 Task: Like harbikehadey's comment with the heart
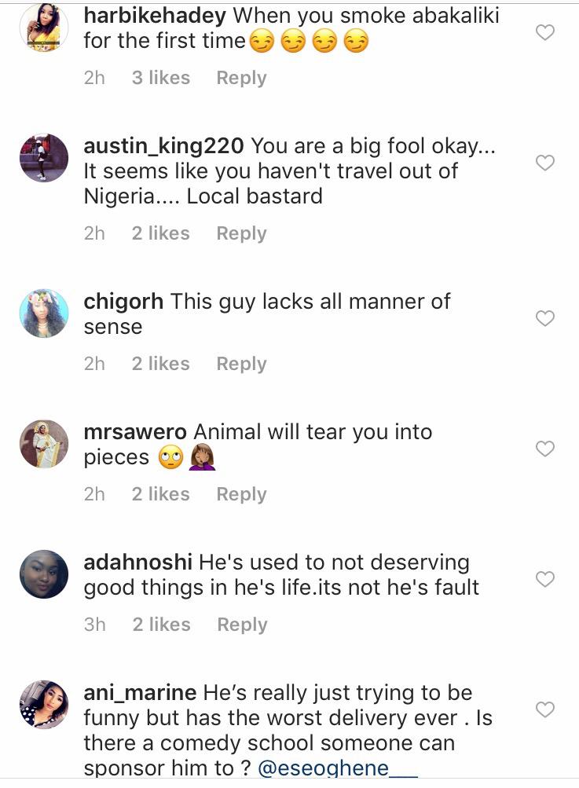pyautogui.click(x=544, y=32)
